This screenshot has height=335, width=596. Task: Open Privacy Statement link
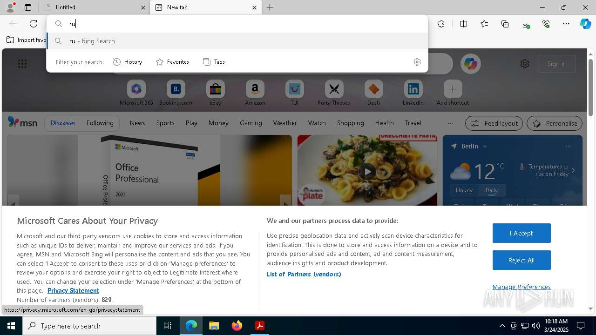(x=73, y=290)
